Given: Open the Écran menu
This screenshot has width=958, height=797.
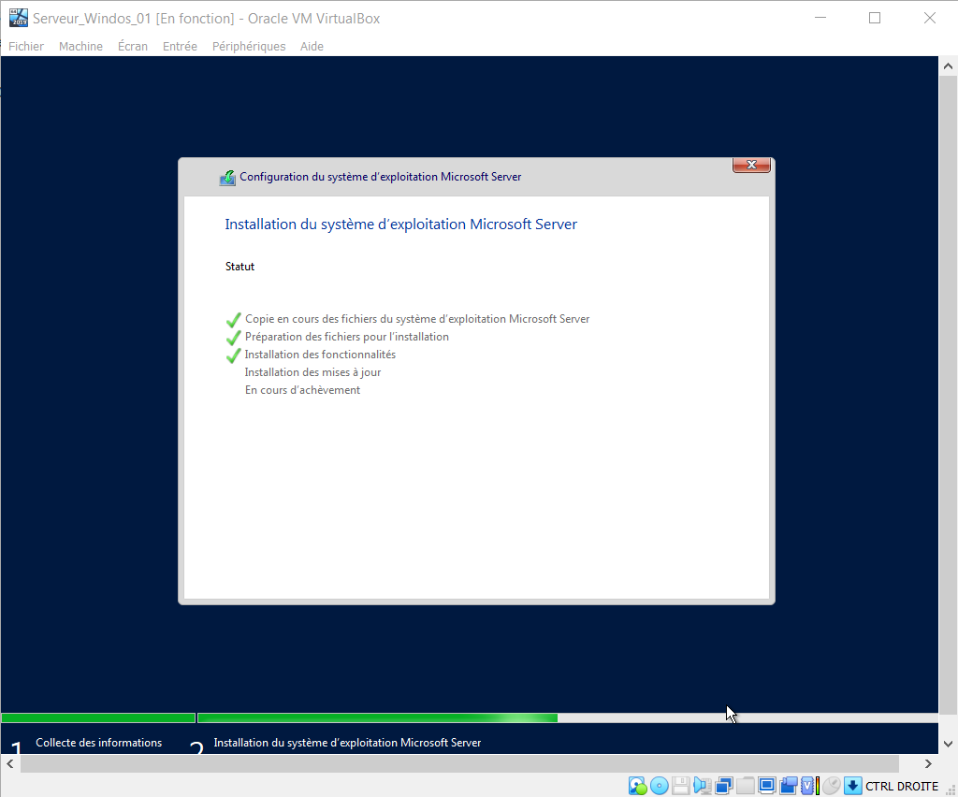Looking at the screenshot, I should click(133, 46).
